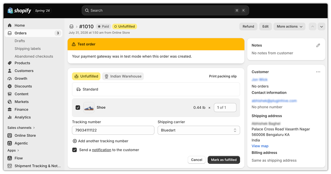Screen dimensions: 331x174
Task: Click the Search bar
Action: [165, 11]
